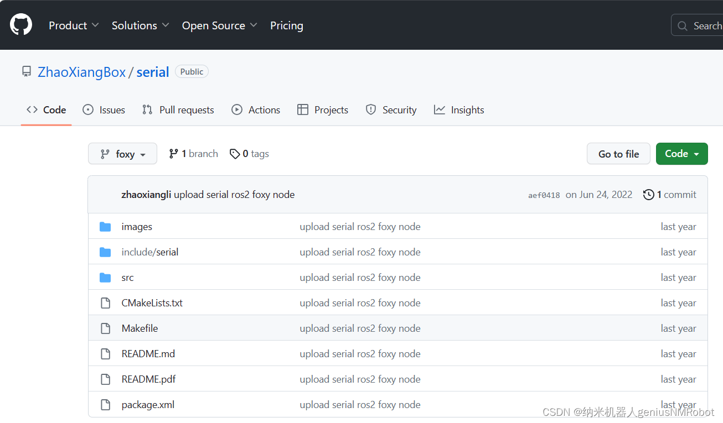Open the Insights tab
The width and height of the screenshot is (723, 423).
click(x=459, y=110)
